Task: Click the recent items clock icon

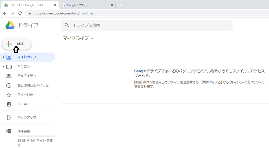Action: (9, 85)
